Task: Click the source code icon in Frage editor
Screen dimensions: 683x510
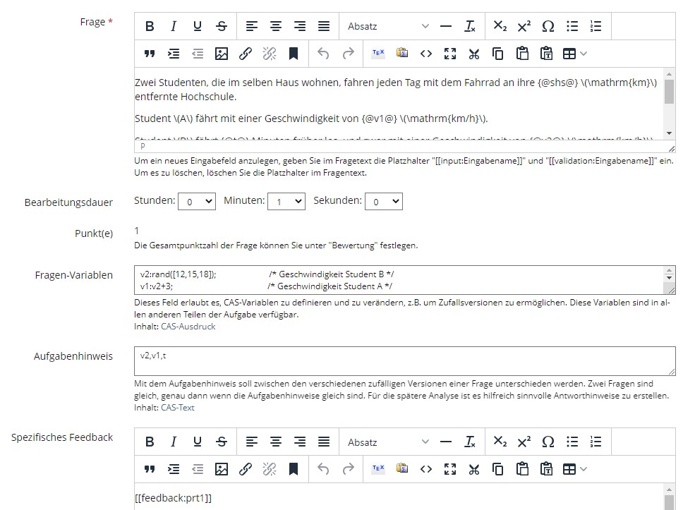Action: click(425, 53)
